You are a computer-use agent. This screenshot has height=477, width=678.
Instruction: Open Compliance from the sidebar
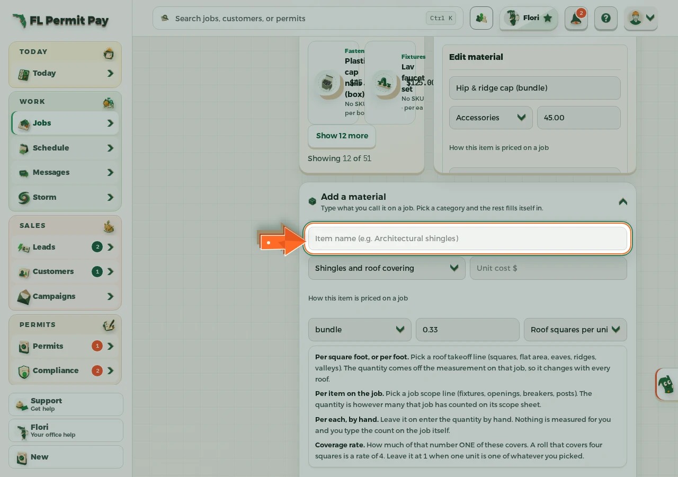pyautogui.click(x=66, y=371)
